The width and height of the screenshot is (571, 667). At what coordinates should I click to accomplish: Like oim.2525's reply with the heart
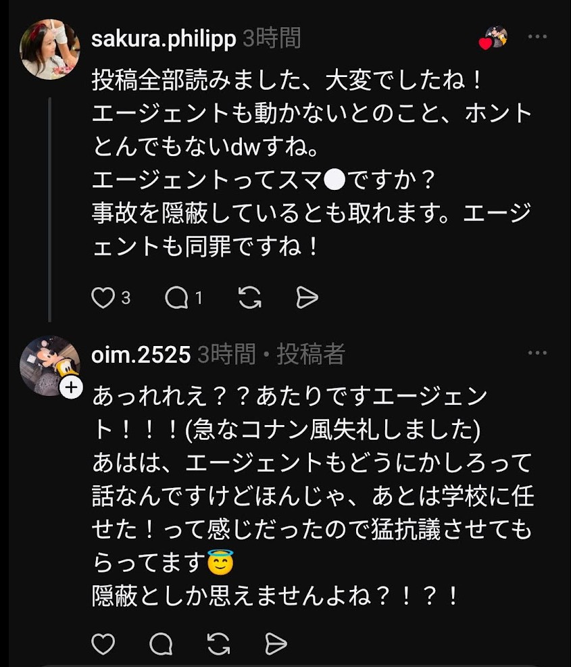103,643
